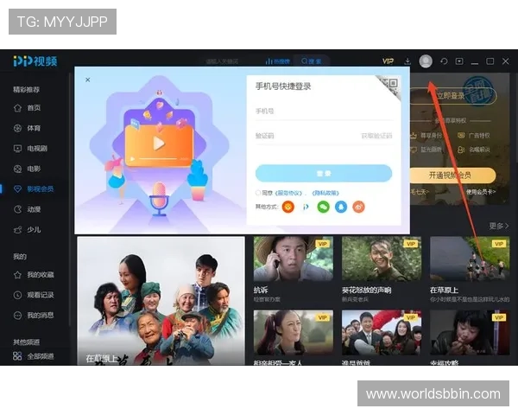Open the 热搜榜 hot search ranking

tap(278, 61)
